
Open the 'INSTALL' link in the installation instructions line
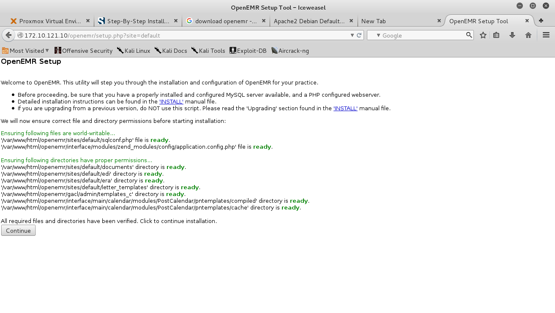[x=171, y=101]
